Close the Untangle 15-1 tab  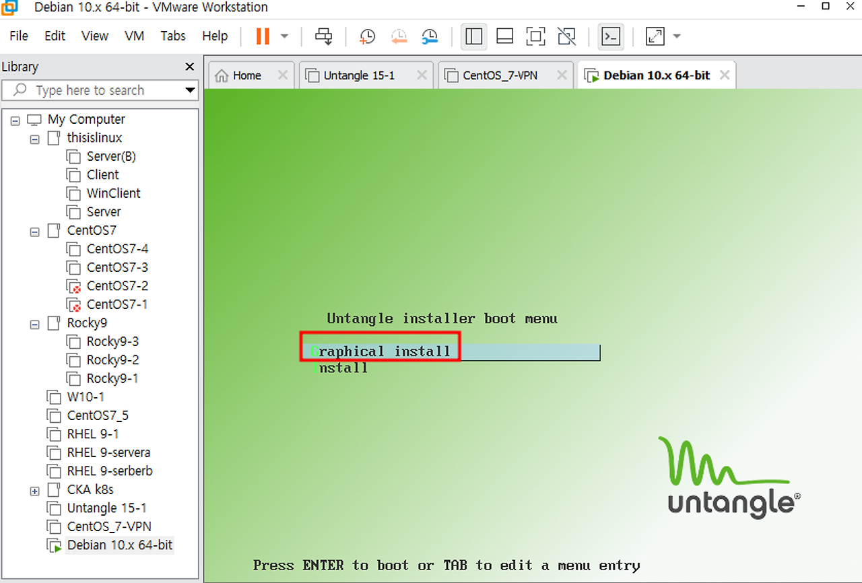(422, 75)
